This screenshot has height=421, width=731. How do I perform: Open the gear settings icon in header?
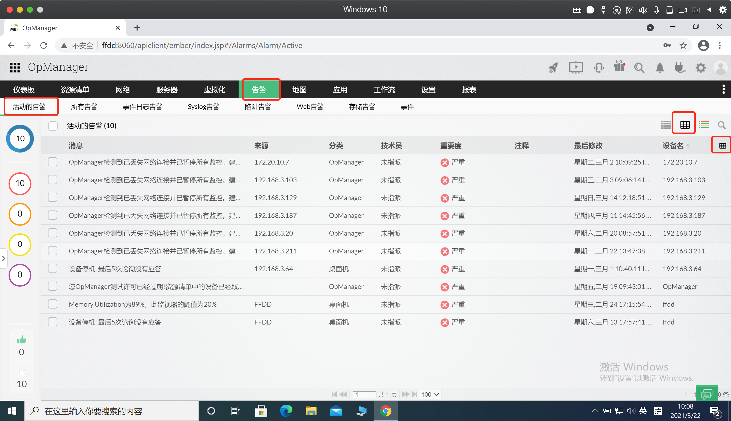(700, 68)
